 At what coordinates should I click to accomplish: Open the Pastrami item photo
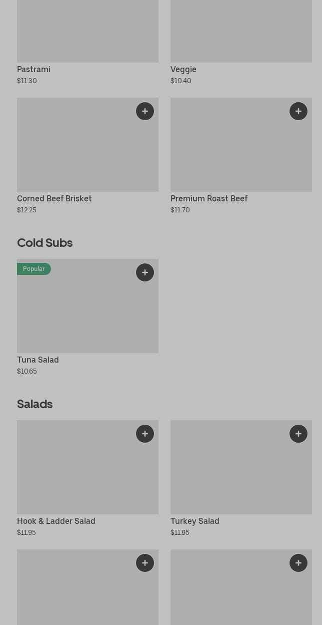(87, 31)
